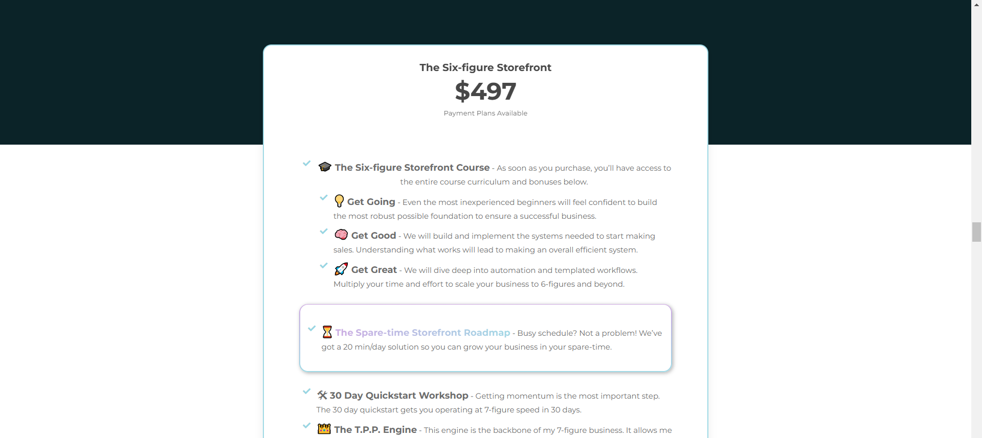
Task: Click the Payment Plans Available text
Action: click(x=485, y=113)
